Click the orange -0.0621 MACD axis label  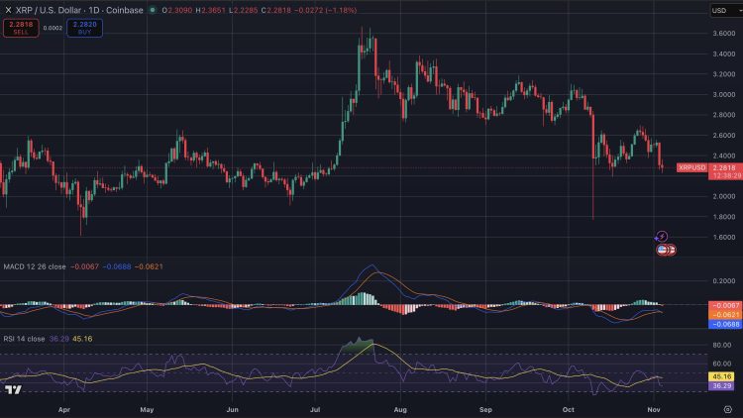tap(726, 315)
